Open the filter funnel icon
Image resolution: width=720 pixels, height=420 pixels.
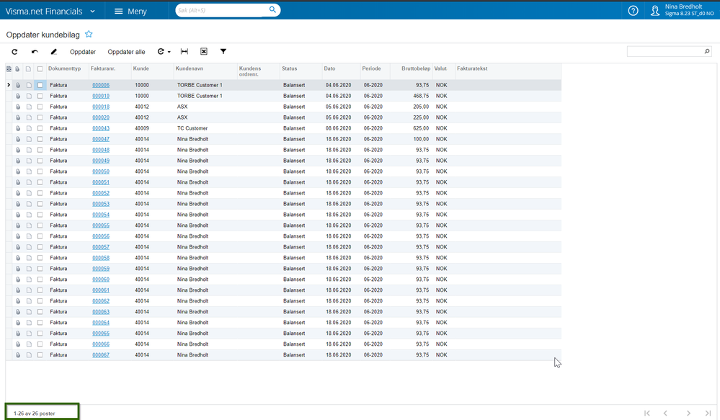223,51
